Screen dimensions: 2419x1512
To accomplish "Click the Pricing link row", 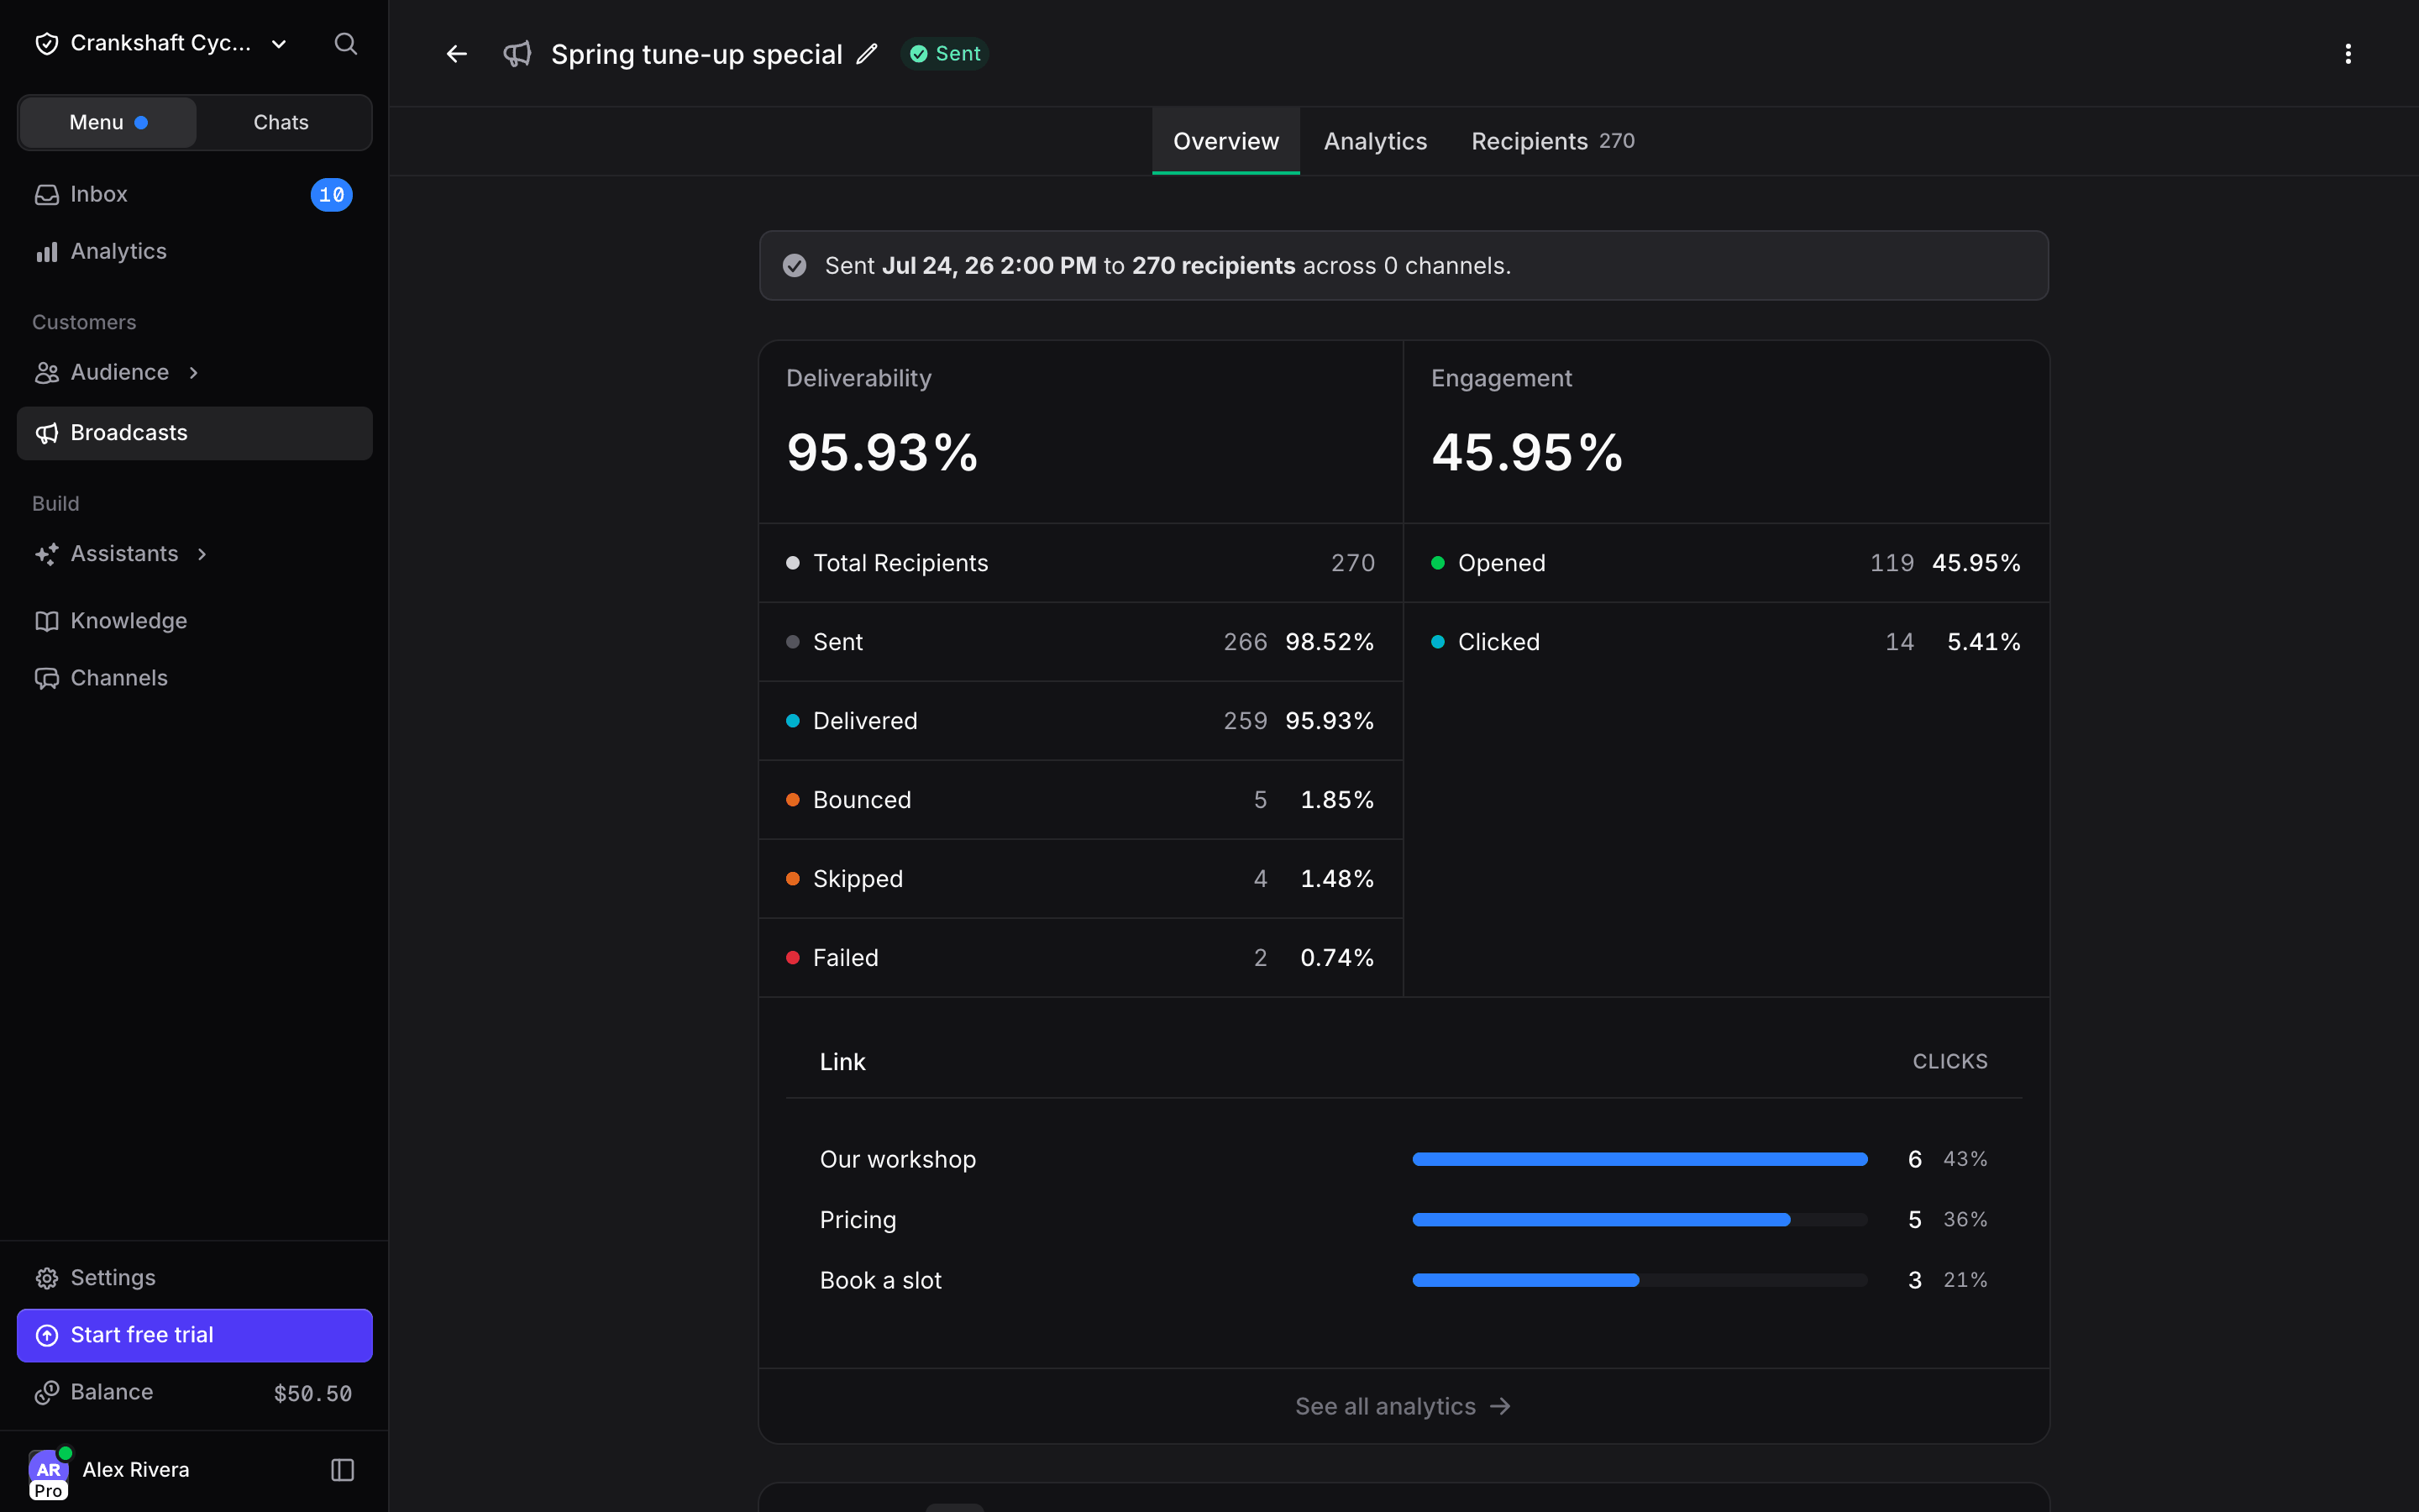I will tap(1404, 1220).
